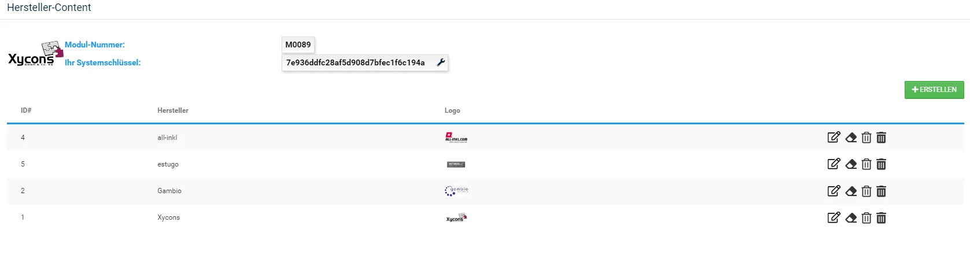Click outlined trash icon in Gambio row

(x=866, y=191)
